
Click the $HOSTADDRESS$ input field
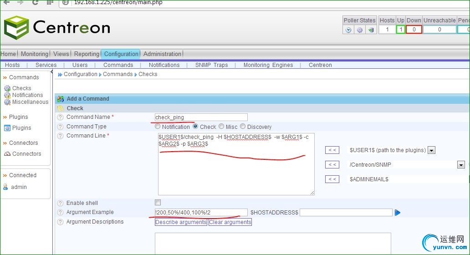tap(346, 213)
